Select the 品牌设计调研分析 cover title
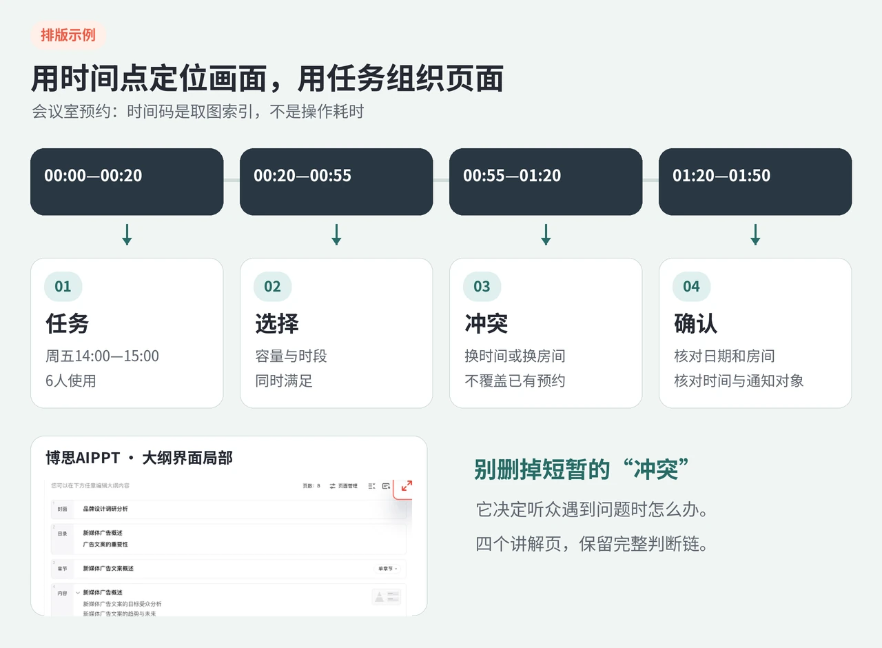882x648 pixels. point(105,509)
